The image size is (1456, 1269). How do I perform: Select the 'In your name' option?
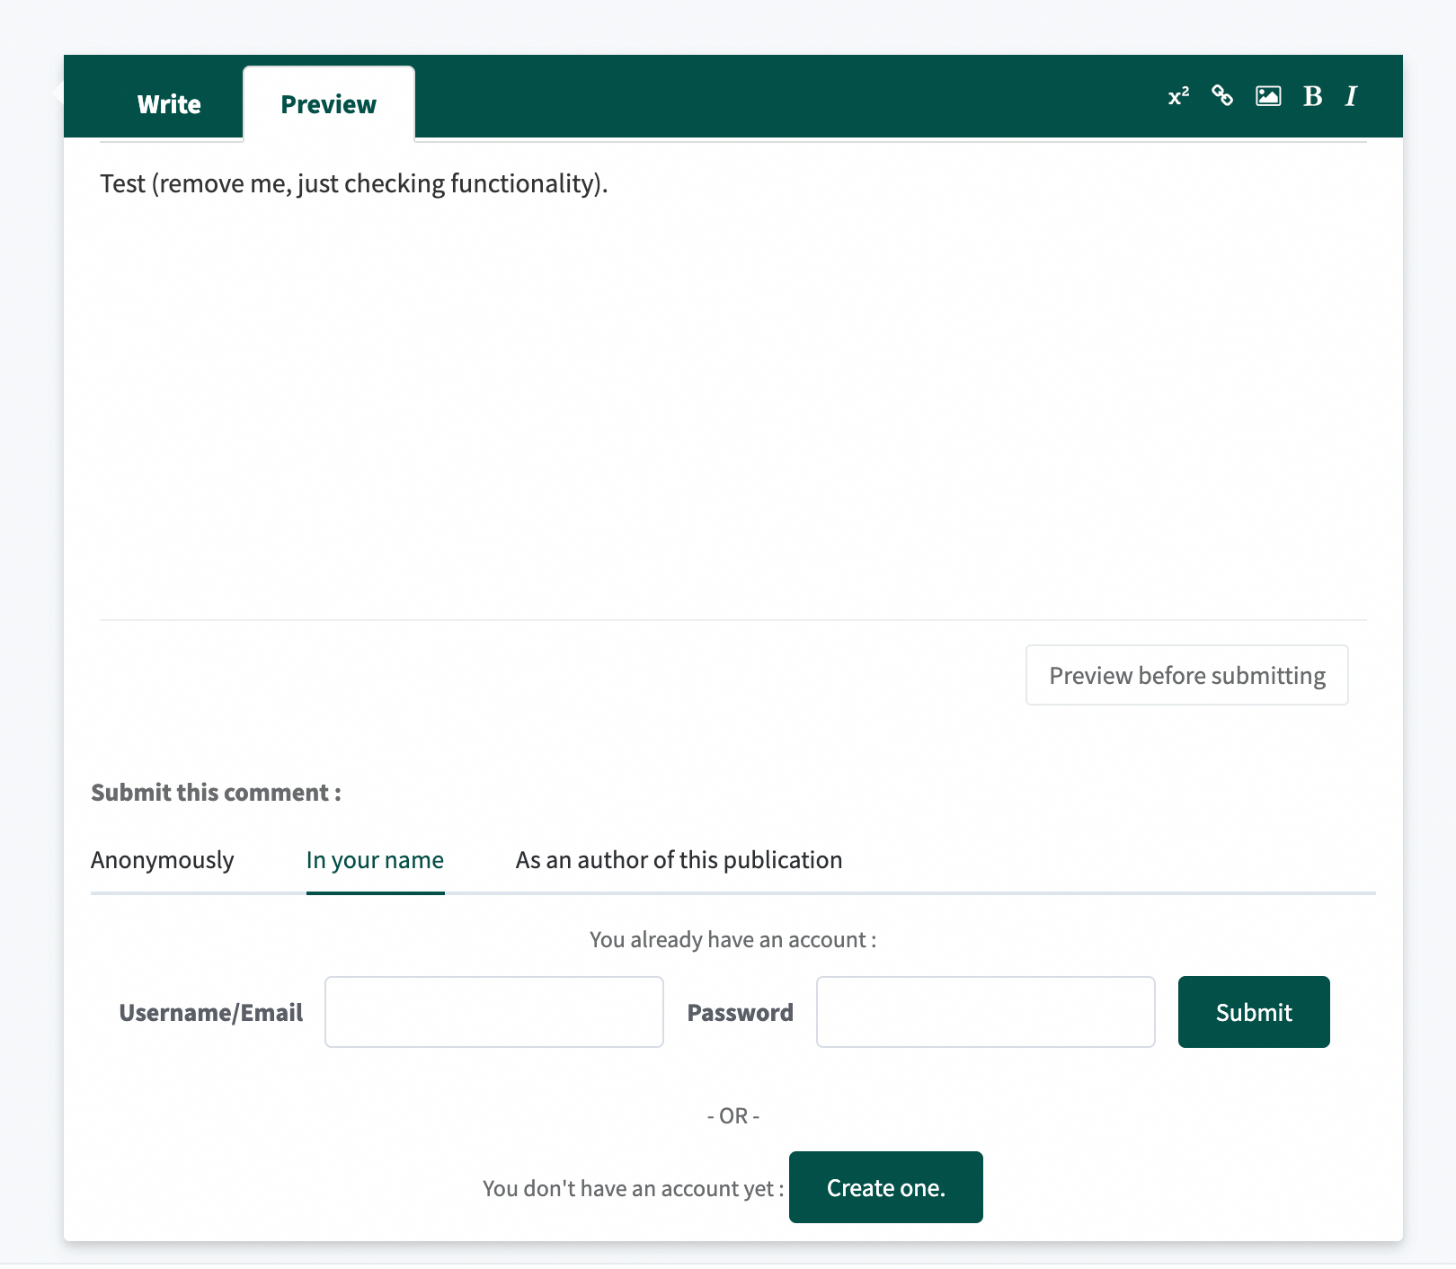click(375, 860)
